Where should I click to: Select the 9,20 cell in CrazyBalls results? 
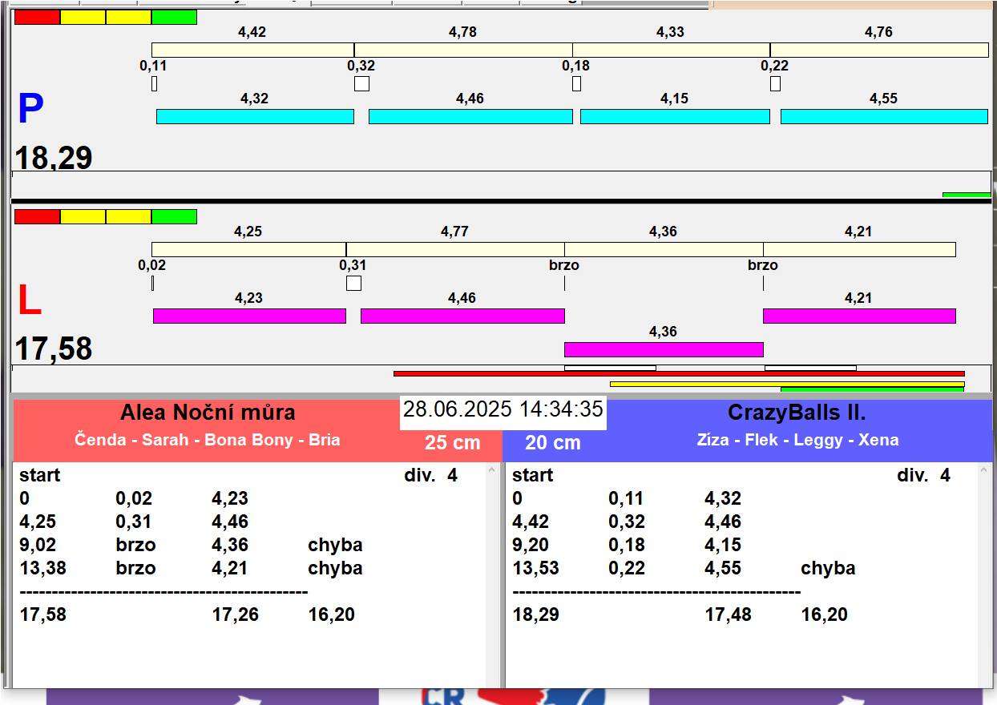point(531,545)
